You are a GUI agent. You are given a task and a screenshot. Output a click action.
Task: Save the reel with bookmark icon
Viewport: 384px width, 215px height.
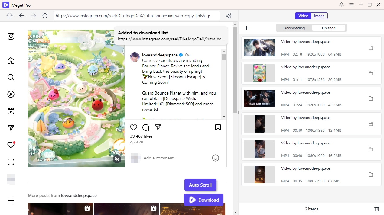coord(218,127)
